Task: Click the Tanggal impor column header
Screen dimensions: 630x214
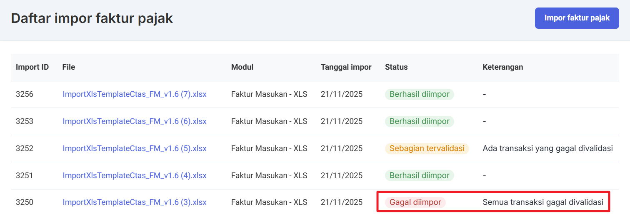Action: (346, 67)
